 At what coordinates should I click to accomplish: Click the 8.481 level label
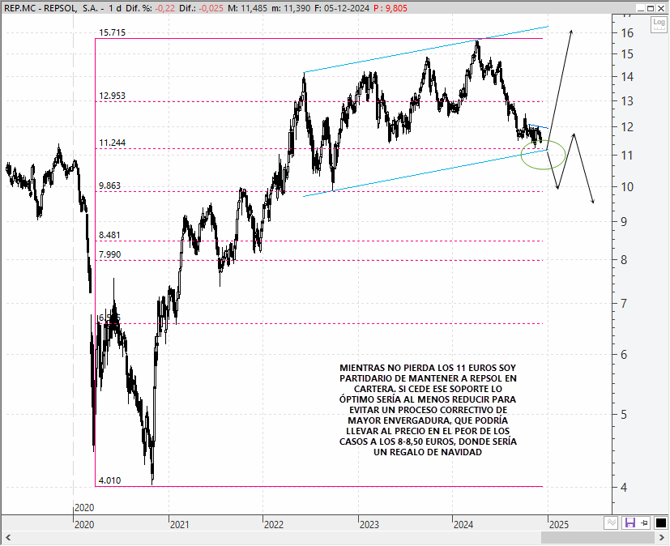coord(109,235)
